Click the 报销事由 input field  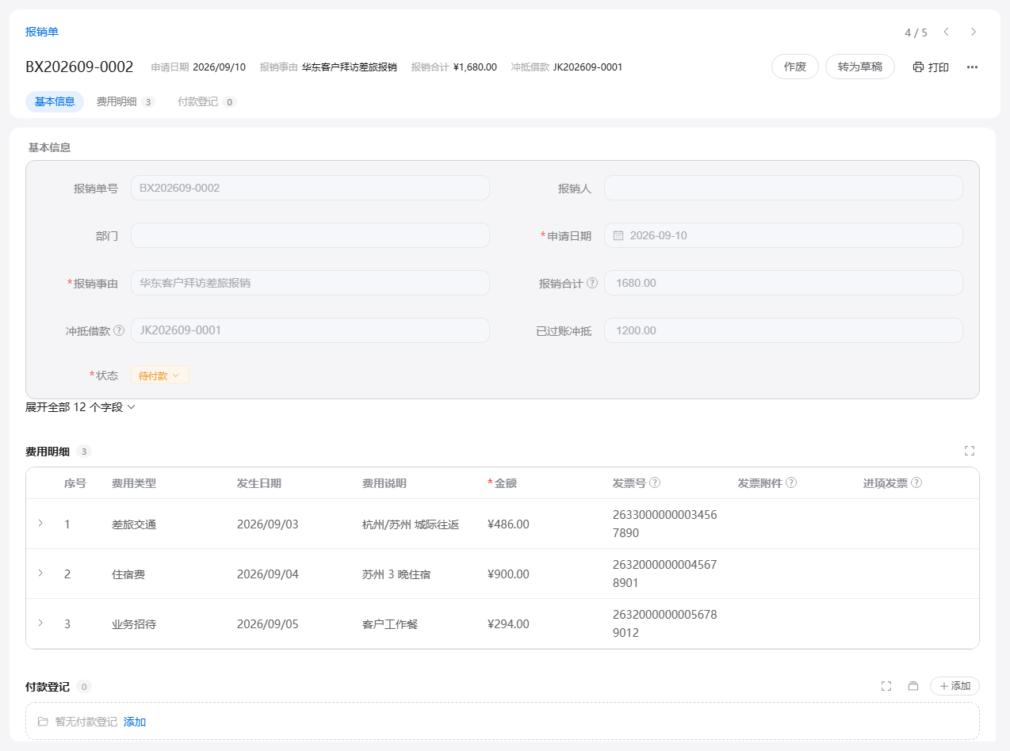[x=310, y=283]
